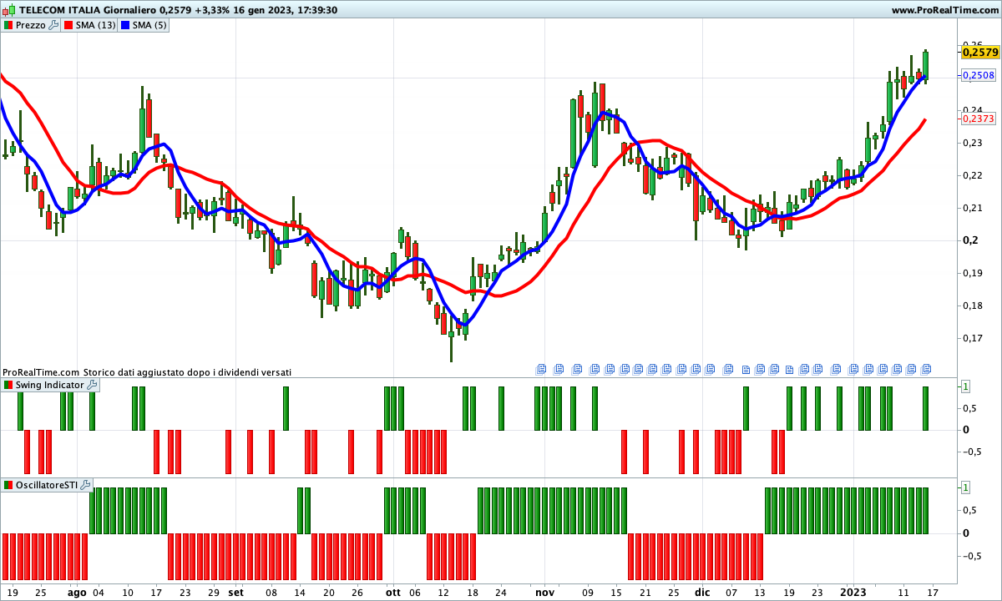The height and width of the screenshot is (601, 1002).
Task: Select the OscillatoreSTI panel label
Action: (x=47, y=485)
